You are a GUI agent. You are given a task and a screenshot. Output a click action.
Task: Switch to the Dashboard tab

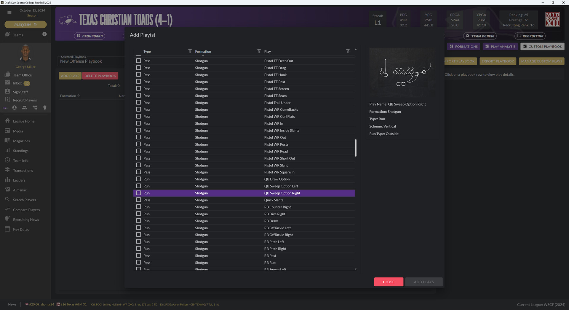[x=89, y=36]
